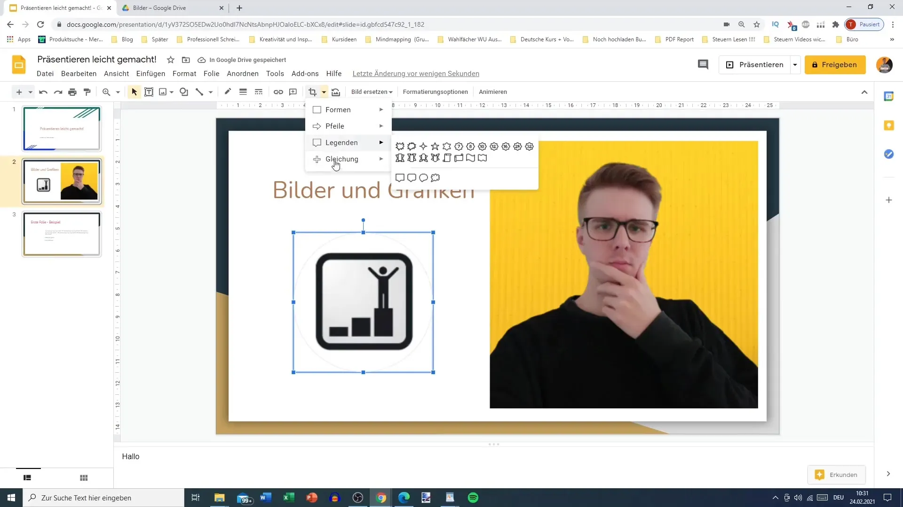Click the Animieren button
The width and height of the screenshot is (903, 507).
[x=493, y=92]
